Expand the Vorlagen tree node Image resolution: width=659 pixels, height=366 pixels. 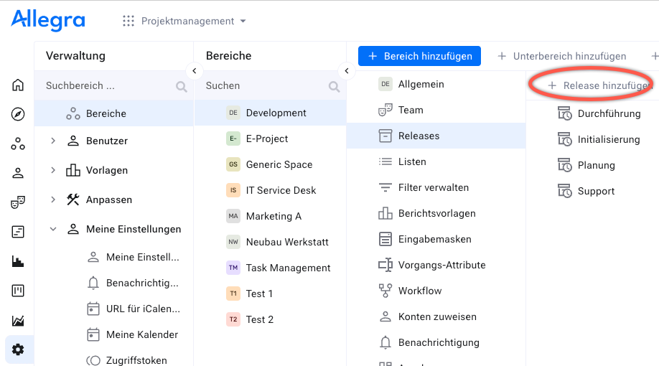coord(53,171)
